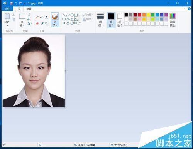This screenshot has height=149, width=193.
Task: Pick the Fill with color bucket tool
Action: (x=42, y=17)
